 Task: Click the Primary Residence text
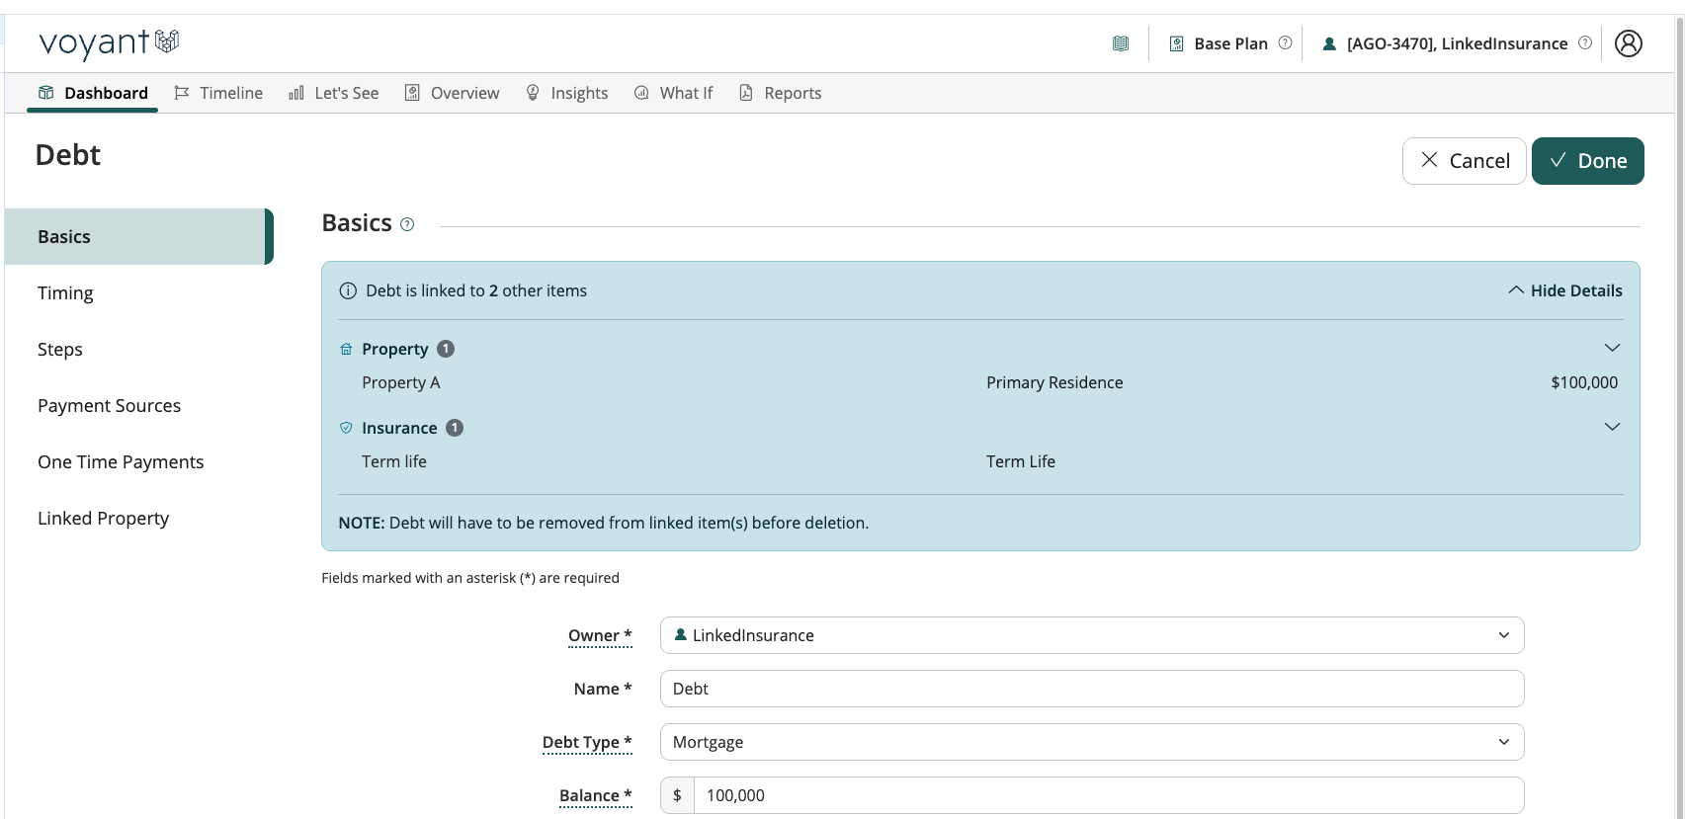(1054, 382)
